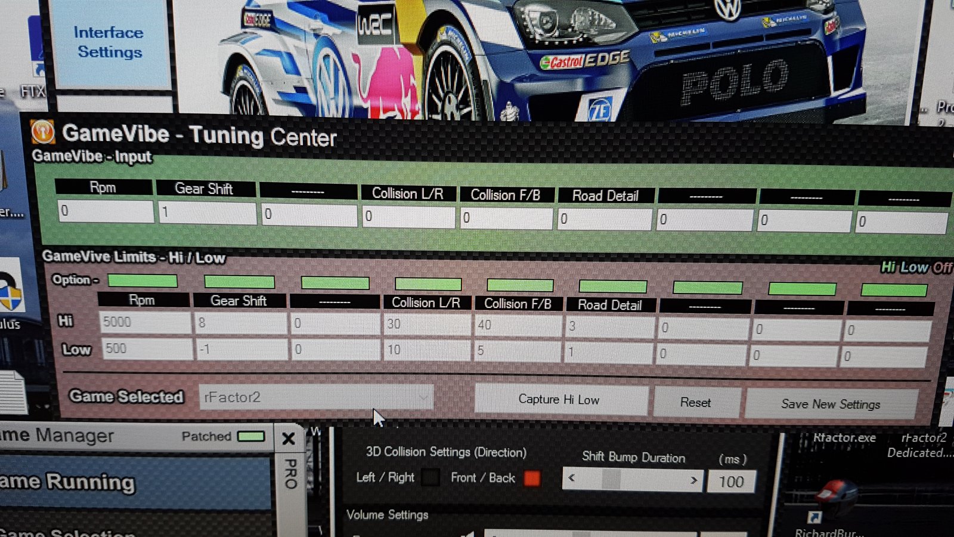Viewport: 954px width, 537px height.
Task: Toggle the Left / Right collision checkbox
Action: [430, 477]
